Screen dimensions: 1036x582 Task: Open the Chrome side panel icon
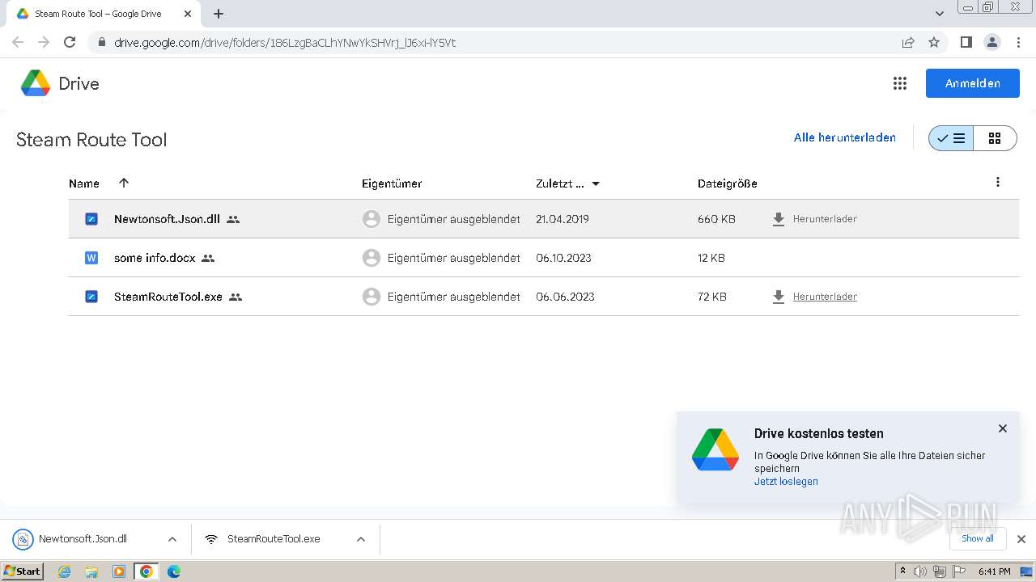(x=966, y=42)
